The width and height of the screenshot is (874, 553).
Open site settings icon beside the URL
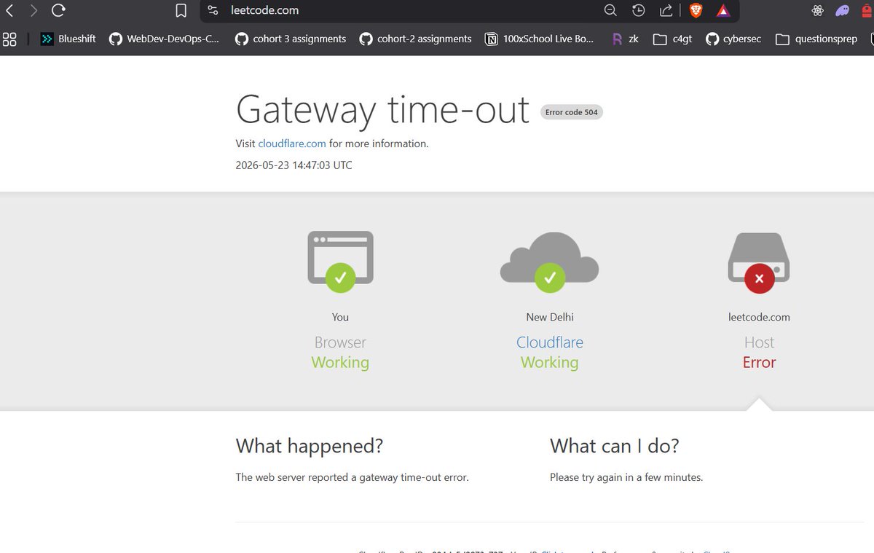[213, 10]
